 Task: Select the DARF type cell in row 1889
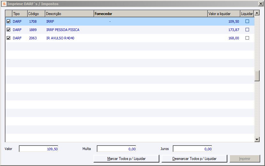[x=17, y=30]
